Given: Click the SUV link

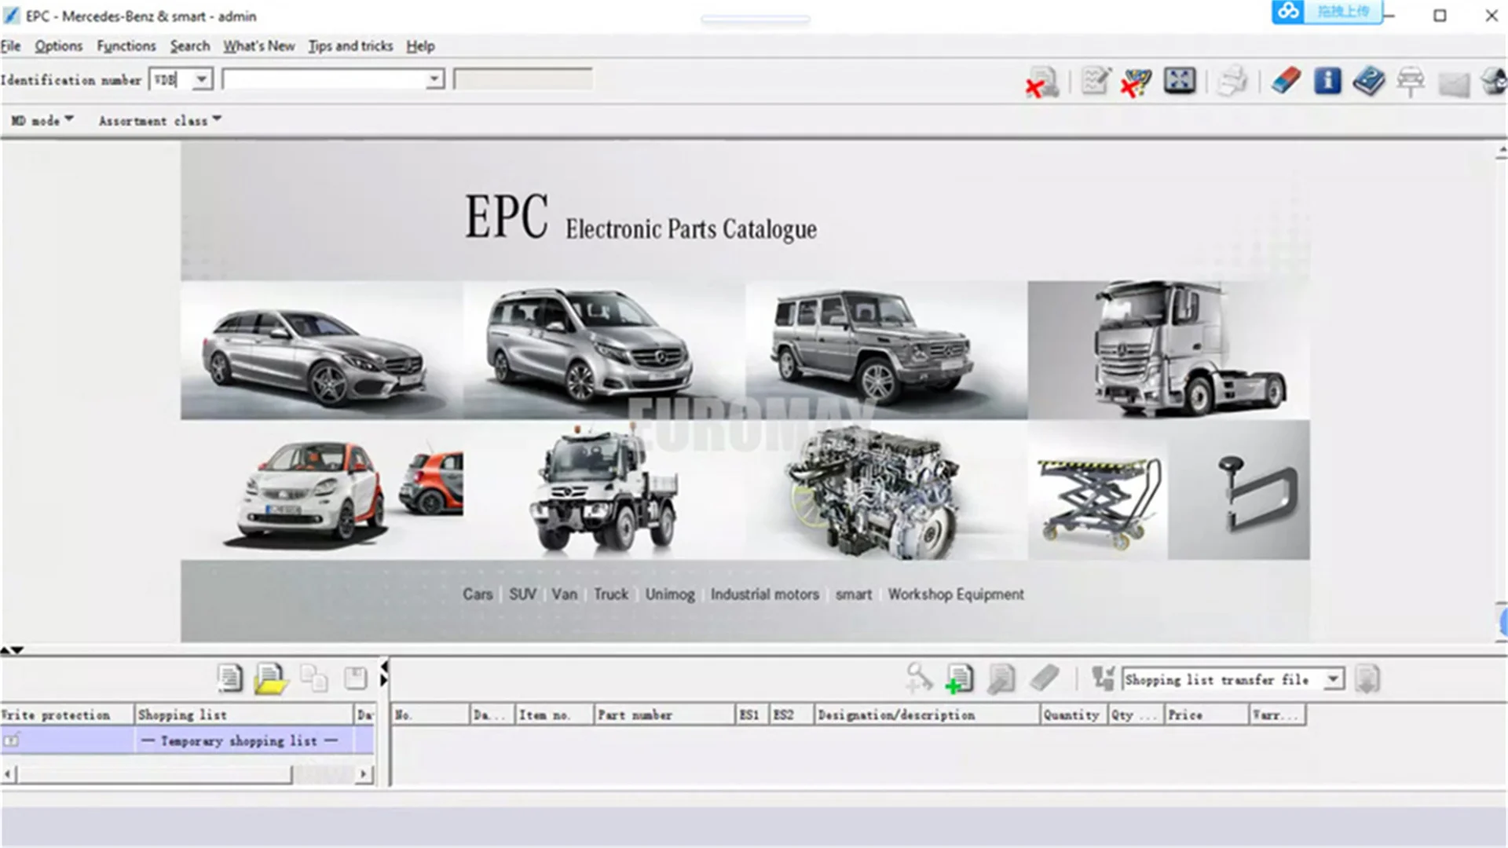Looking at the screenshot, I should click(x=523, y=594).
